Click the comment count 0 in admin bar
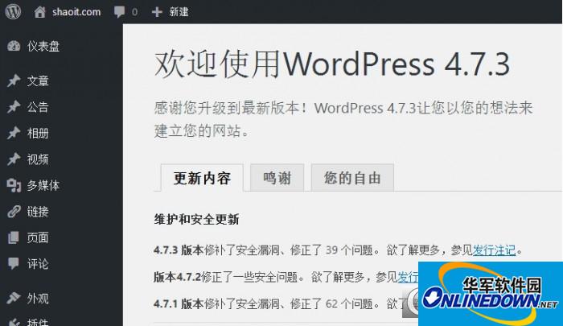This screenshot has height=326, width=563. pos(134,12)
